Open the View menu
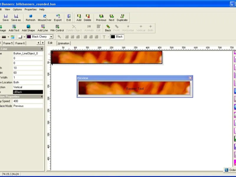The width and height of the screenshot is (236, 177). click(x=7, y=9)
